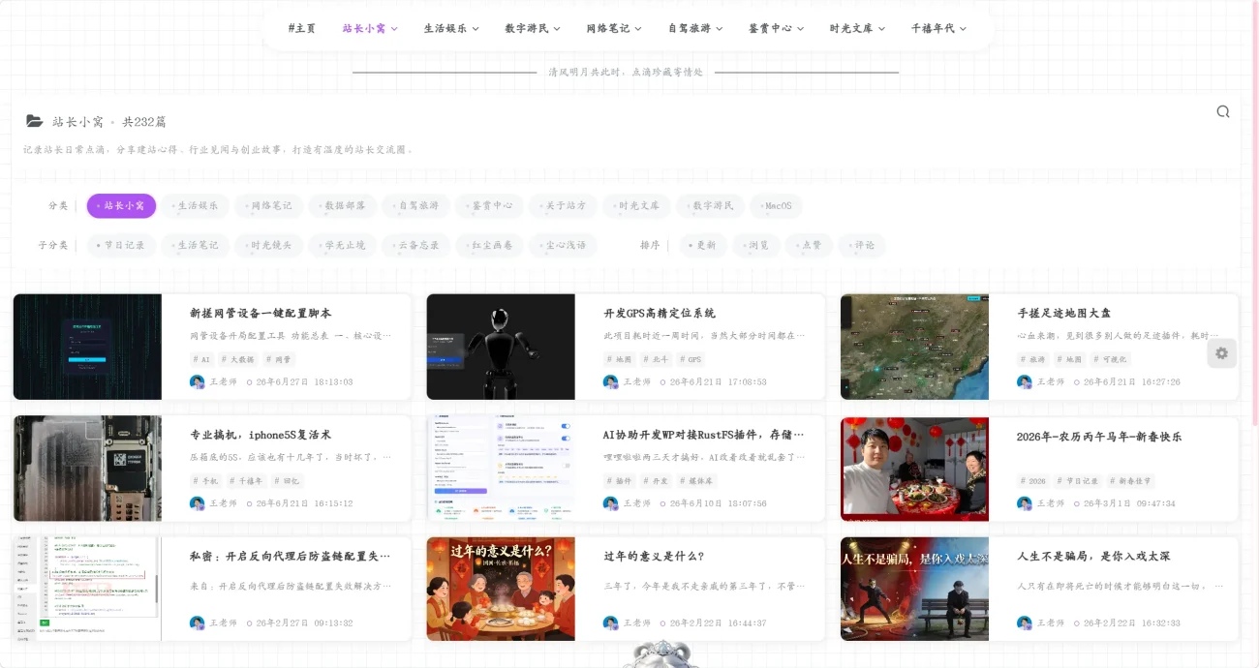Sort posts by 浏览
Image resolution: width=1259 pixels, height=668 pixels.
coord(755,246)
